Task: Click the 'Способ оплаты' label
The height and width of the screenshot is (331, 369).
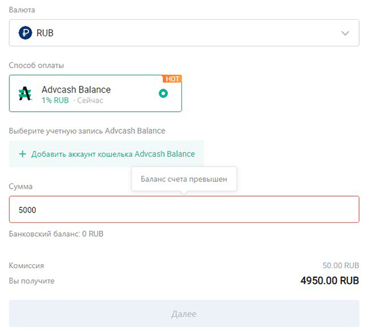Action: pyautogui.click(x=36, y=66)
